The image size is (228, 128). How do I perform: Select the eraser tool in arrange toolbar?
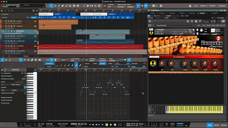tap(62, 6)
